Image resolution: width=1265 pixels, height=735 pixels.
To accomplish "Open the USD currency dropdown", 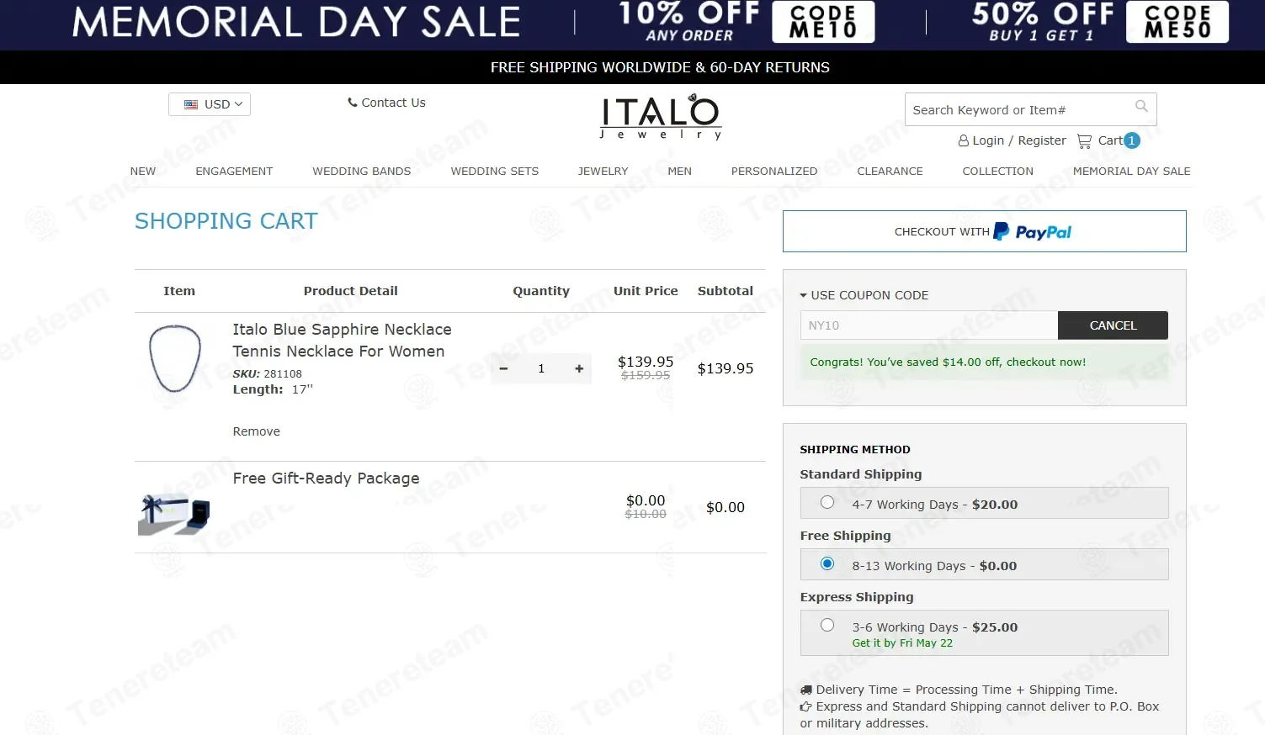I will (x=210, y=104).
